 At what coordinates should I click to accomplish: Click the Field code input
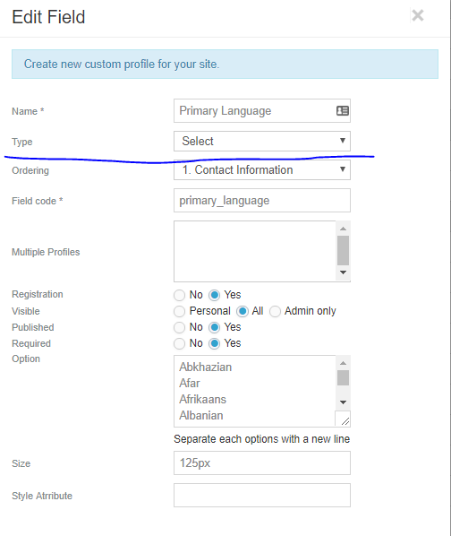pyautogui.click(x=262, y=200)
